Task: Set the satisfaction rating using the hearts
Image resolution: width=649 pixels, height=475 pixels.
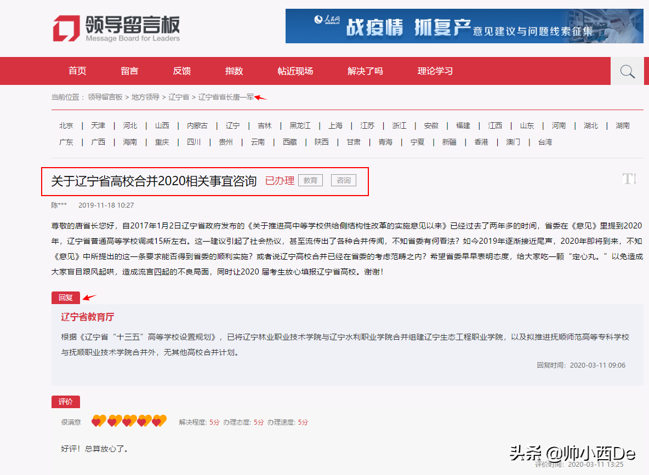Action: [x=128, y=421]
